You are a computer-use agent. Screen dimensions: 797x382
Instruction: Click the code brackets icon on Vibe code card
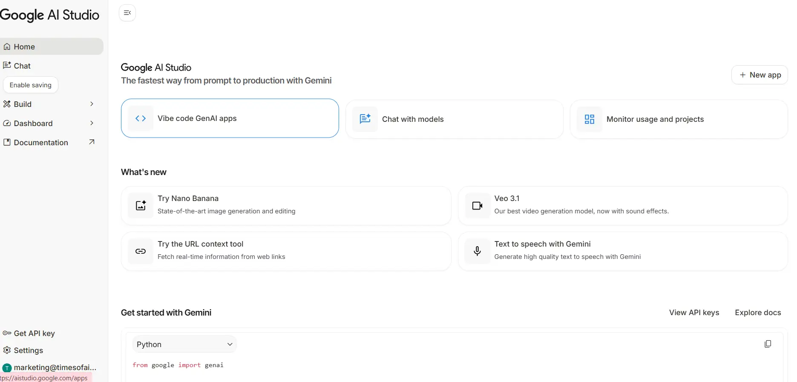[141, 118]
